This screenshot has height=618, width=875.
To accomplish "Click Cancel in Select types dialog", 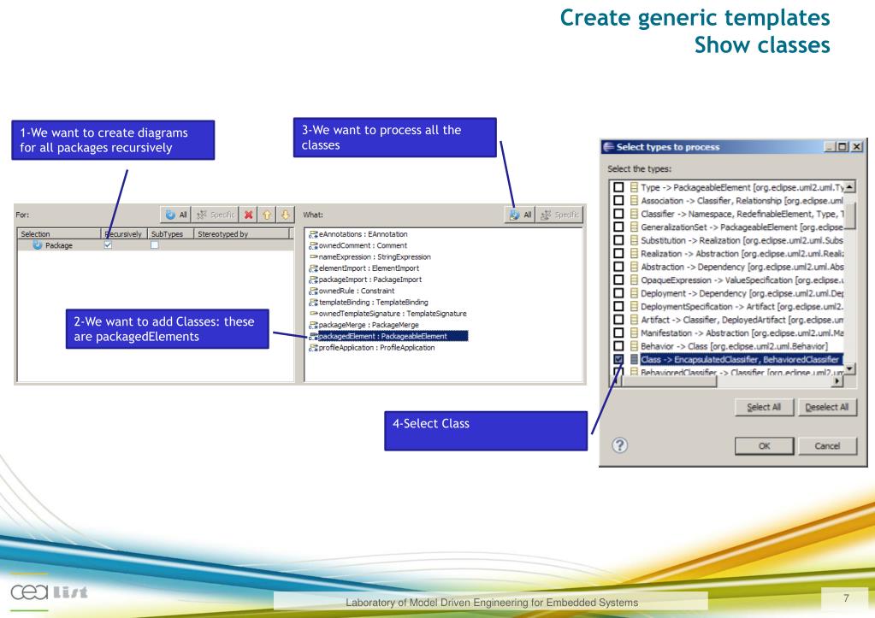I will tap(827, 445).
